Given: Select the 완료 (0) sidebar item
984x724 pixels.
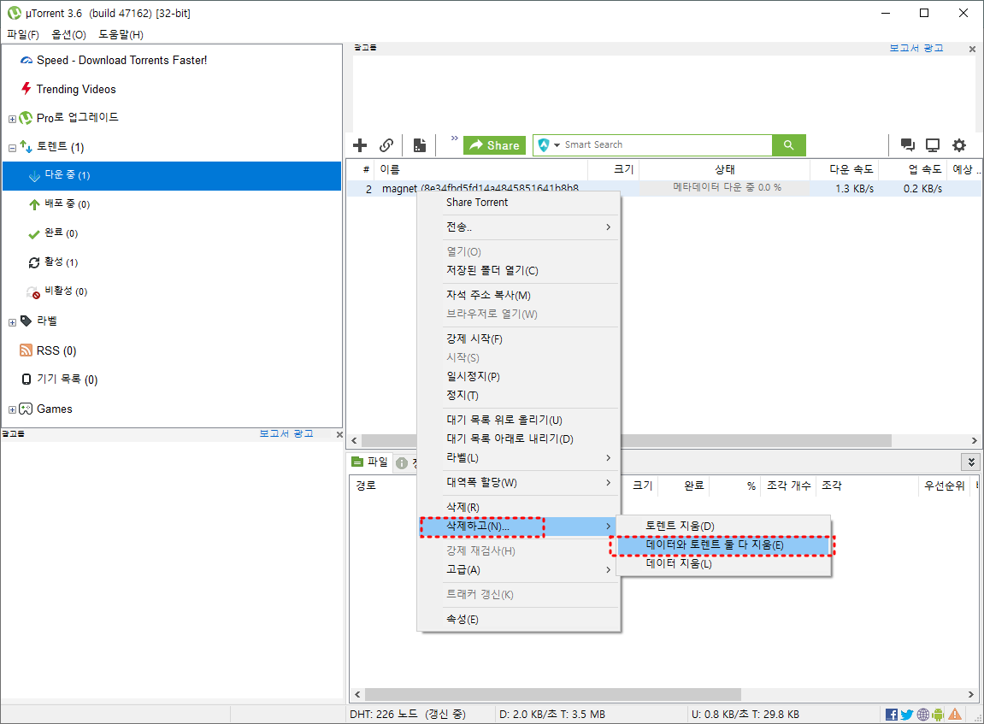Looking at the screenshot, I should click(62, 233).
